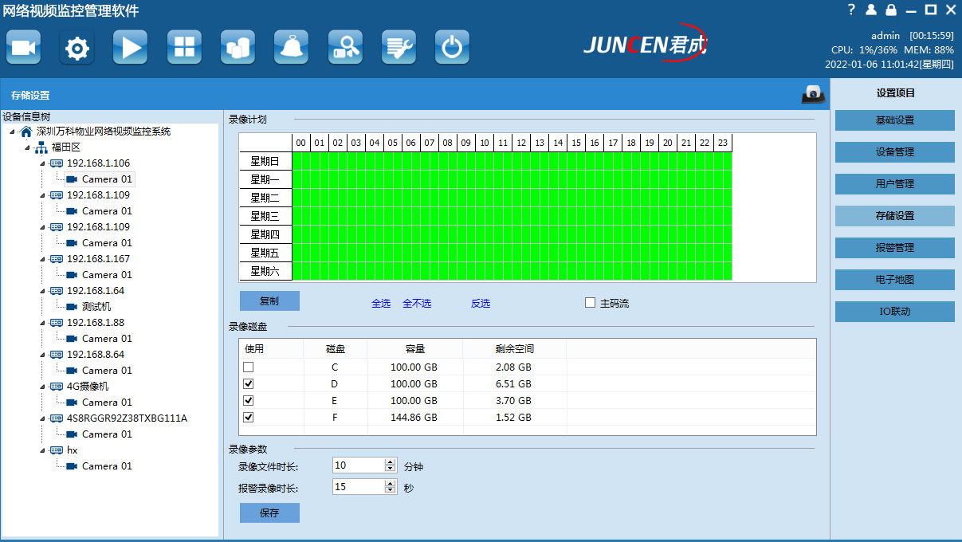
Task: Click the 录像文件时长 input field
Action: point(359,465)
